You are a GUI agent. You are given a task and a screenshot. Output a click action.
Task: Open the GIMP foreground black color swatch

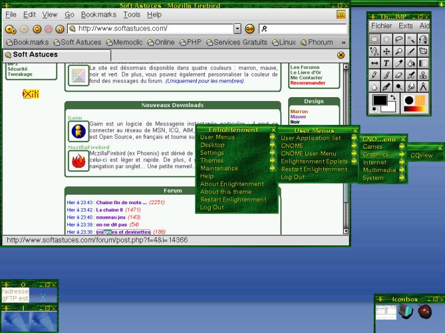coord(380,100)
